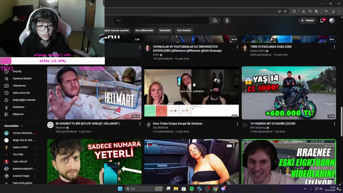Open the media controls icon in Chrome toolbar
Viewport: 343px width, 193px height.
[326, 11]
